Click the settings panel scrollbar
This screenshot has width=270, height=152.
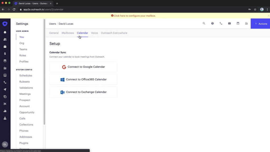[x=44, y=72]
